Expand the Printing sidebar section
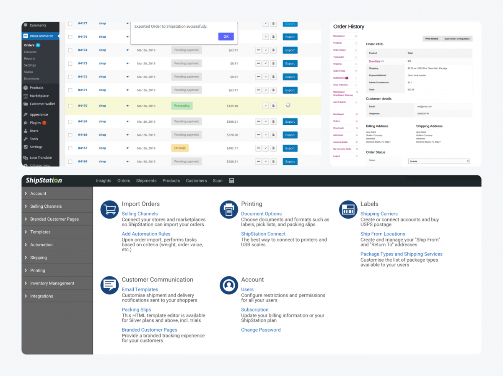Viewport: 503px width, 376px height. point(57,270)
